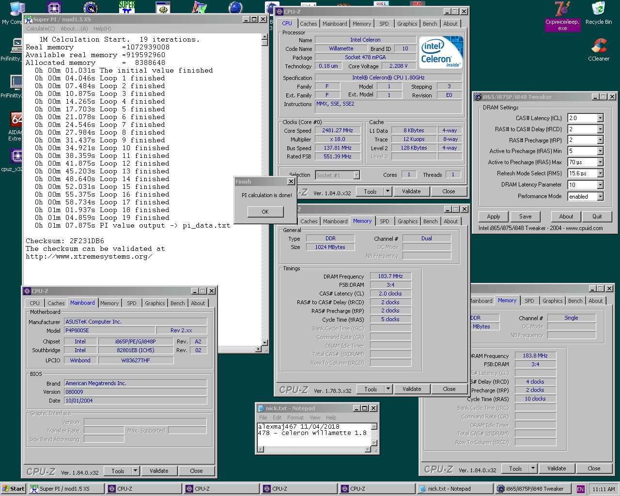Screen dimensions: 620x496
Task: Open the gear window desktop icon
Action: pyautogui.click(x=163, y=7)
